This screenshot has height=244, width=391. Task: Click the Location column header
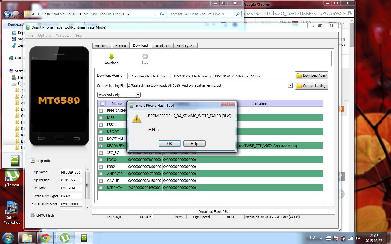pyautogui.click(x=260, y=104)
